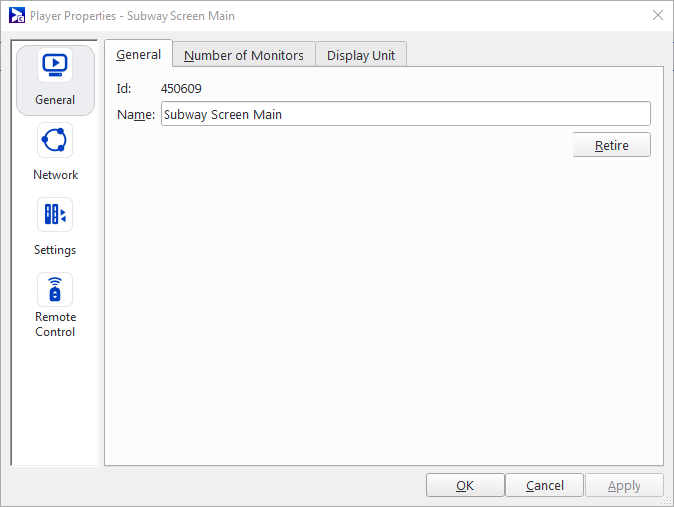The height and width of the screenshot is (507, 674).
Task: Click the application logo in title bar
Action: point(16,16)
